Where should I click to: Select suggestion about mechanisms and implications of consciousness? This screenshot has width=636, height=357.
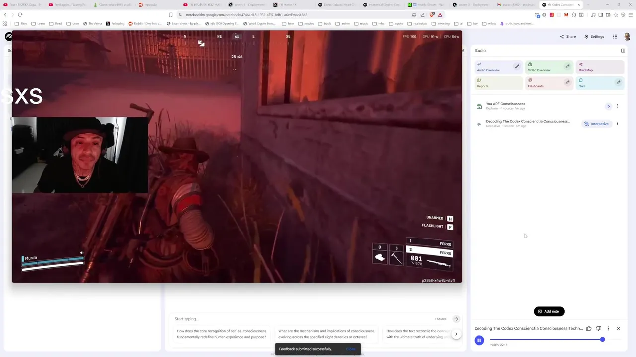[x=326, y=334]
